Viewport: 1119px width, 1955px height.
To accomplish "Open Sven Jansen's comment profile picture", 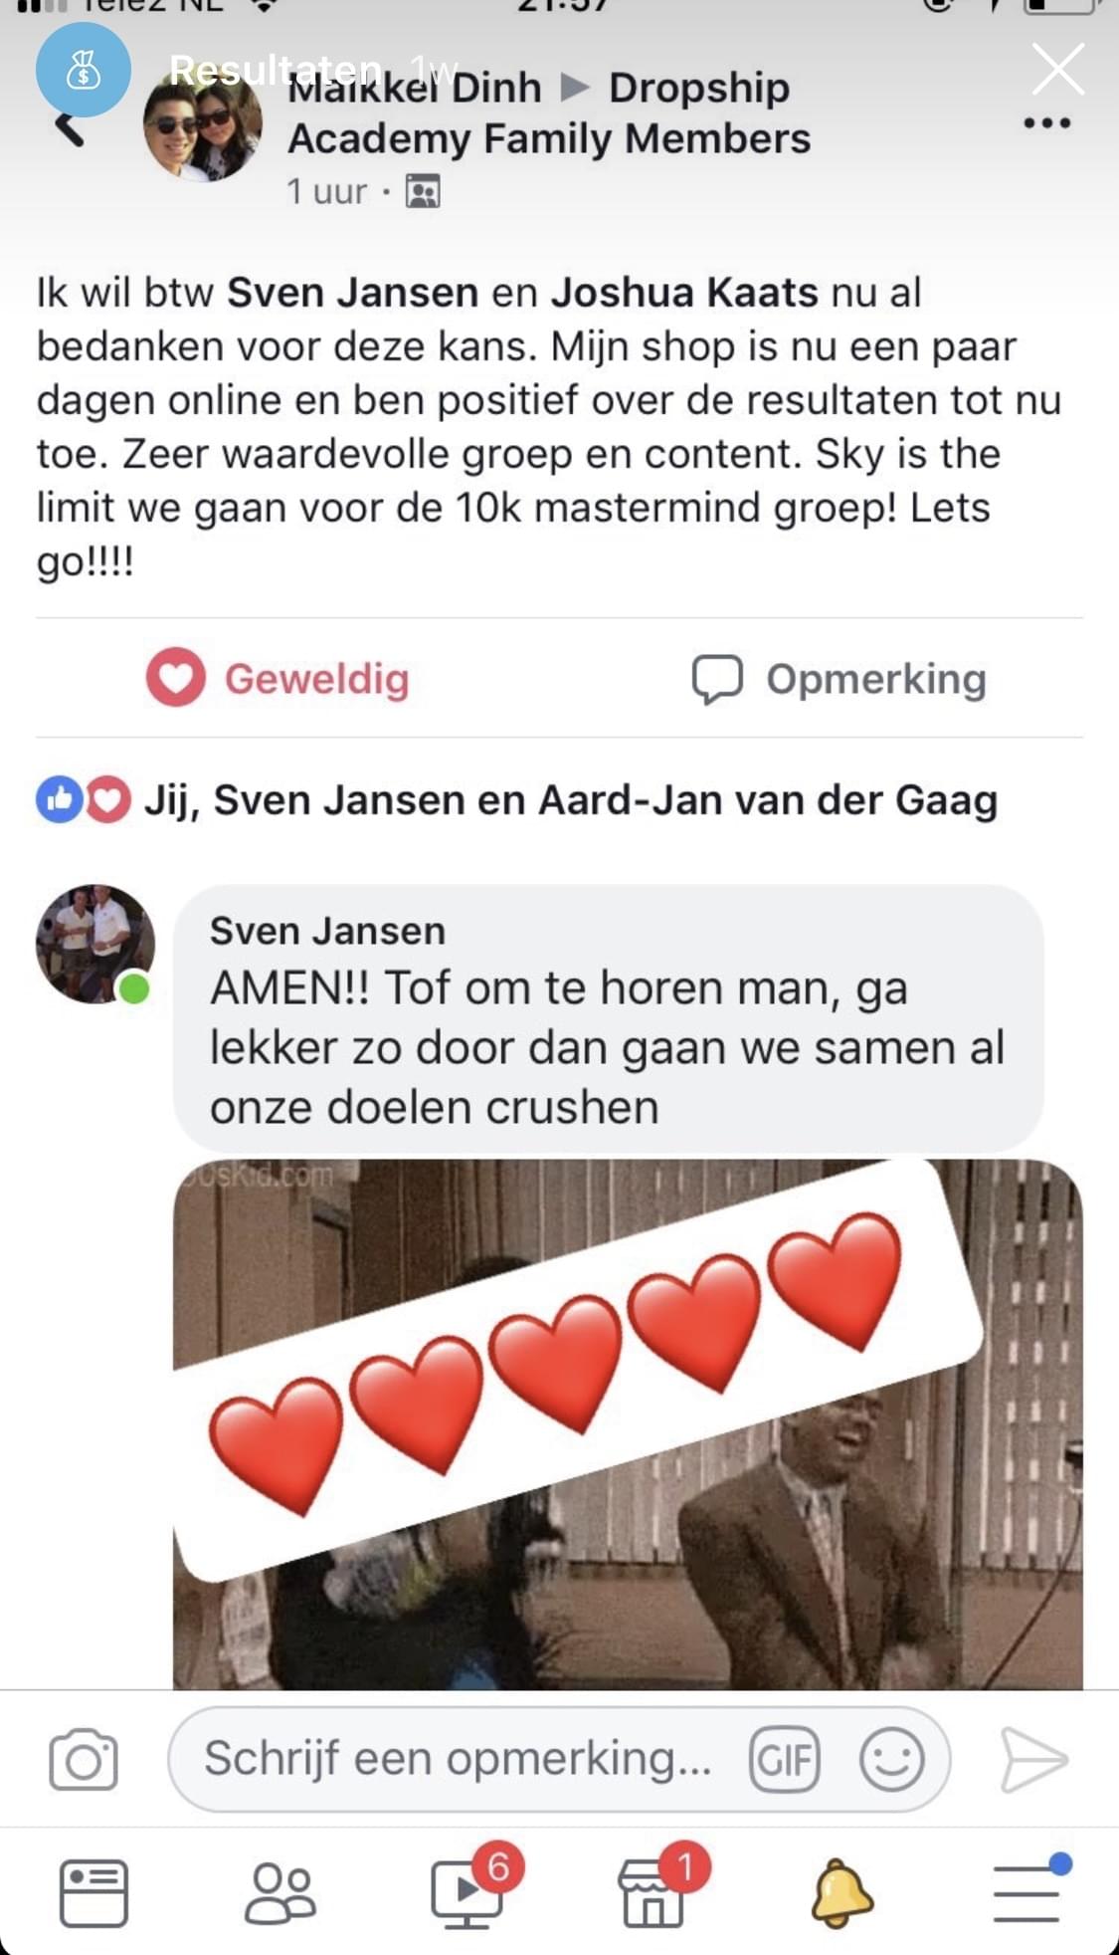I will (95, 944).
